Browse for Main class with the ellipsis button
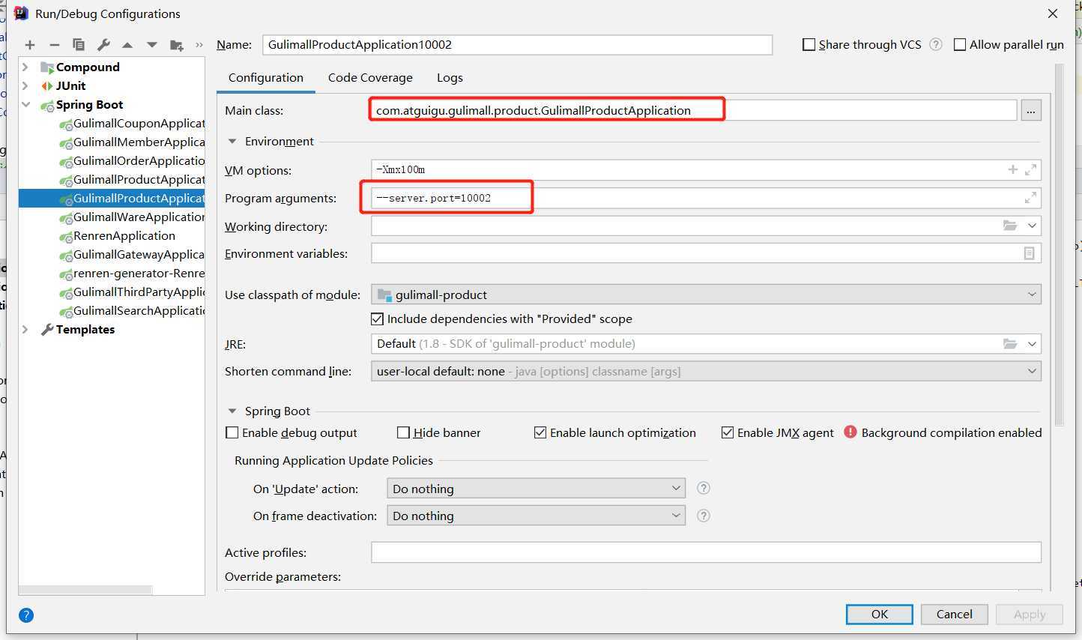The width and height of the screenshot is (1082, 640). [1031, 110]
